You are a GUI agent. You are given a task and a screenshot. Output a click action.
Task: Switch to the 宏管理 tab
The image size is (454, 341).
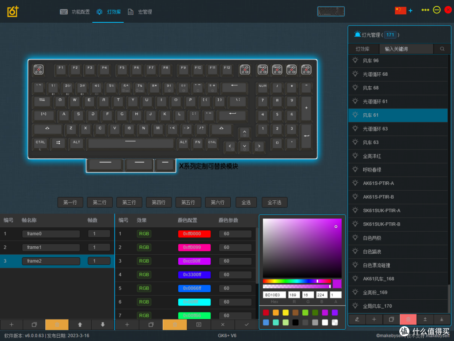140,12
